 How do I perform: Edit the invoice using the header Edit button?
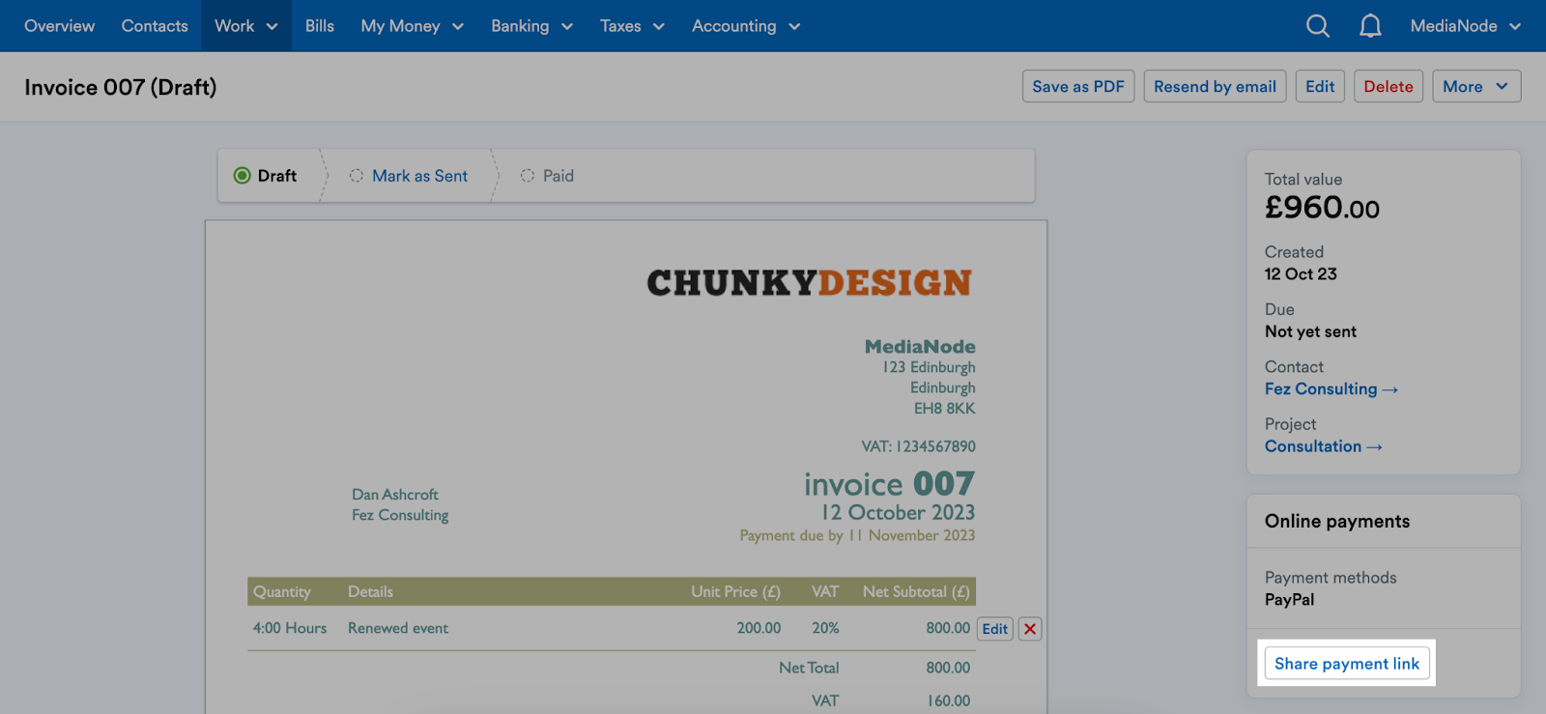[1320, 86]
